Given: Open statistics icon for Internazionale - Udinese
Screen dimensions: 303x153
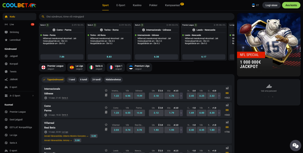Looking at the screenshot, I should pos(227,88).
